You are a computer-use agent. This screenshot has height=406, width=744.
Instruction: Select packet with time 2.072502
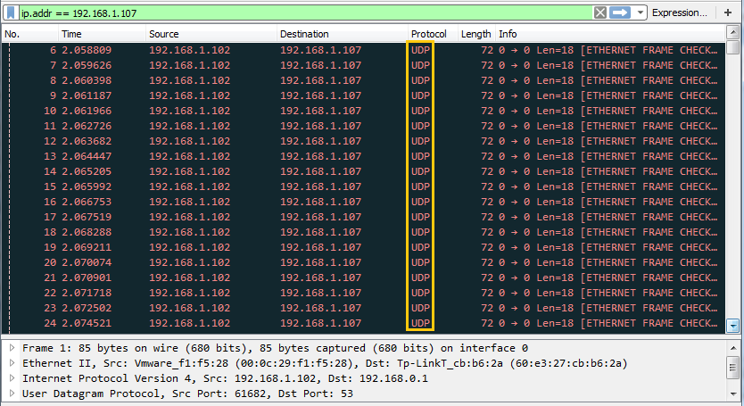(x=364, y=309)
